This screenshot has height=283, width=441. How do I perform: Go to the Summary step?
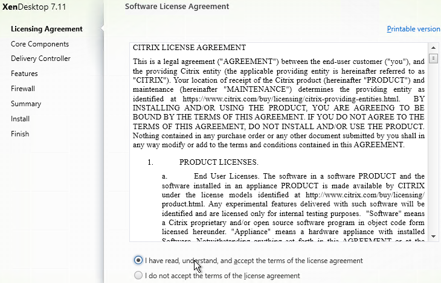26,104
